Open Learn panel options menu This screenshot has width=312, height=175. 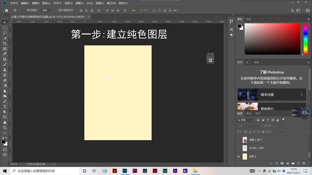[308, 62]
